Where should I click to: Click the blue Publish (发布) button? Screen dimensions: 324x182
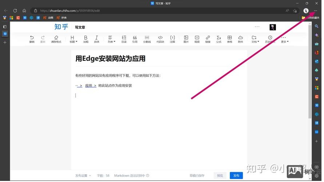point(236,175)
